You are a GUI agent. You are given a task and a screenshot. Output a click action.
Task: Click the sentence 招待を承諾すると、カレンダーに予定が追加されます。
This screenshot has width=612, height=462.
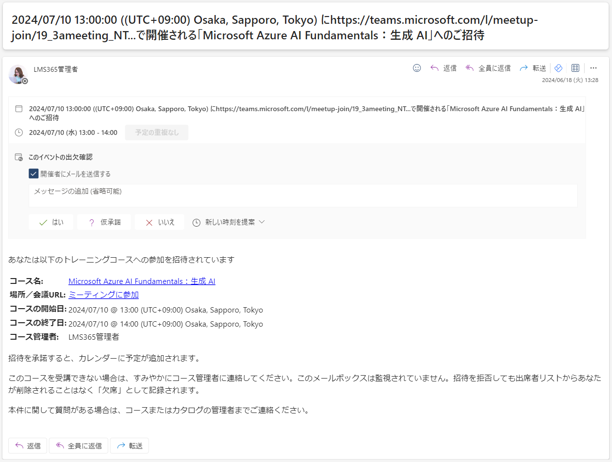[x=104, y=359]
